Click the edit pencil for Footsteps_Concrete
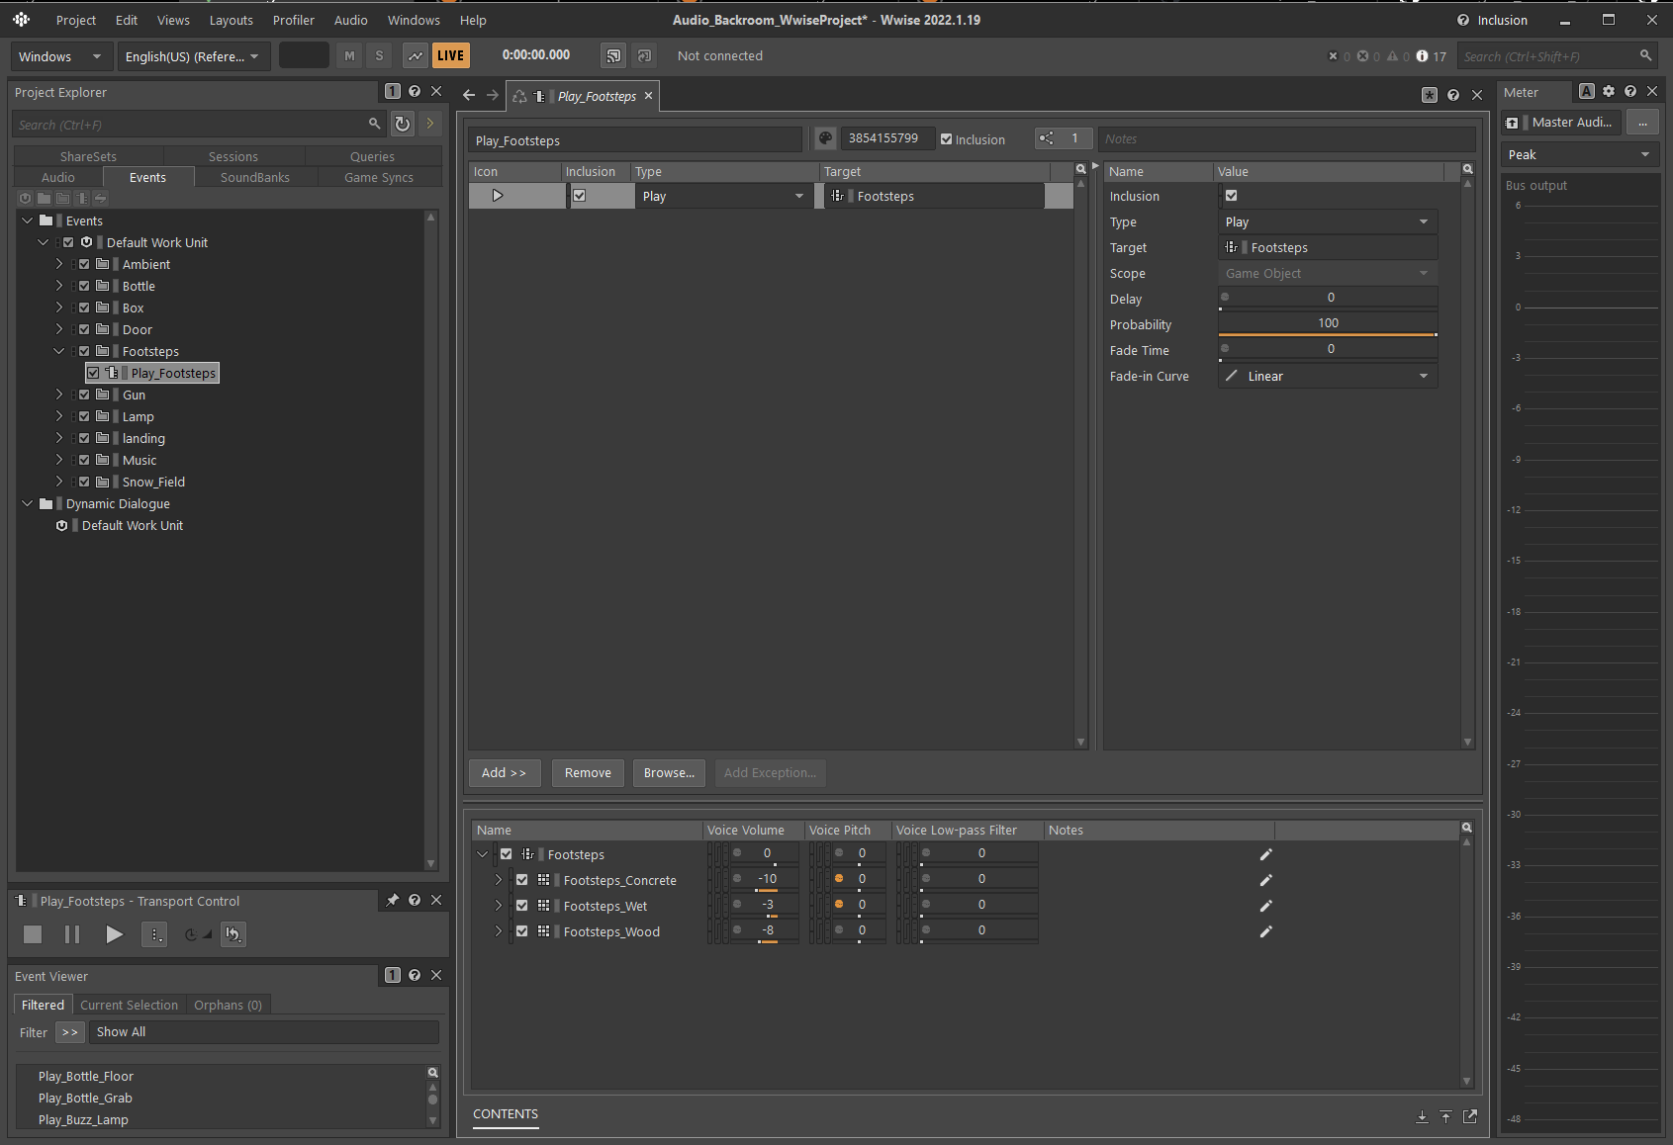 click(x=1265, y=881)
